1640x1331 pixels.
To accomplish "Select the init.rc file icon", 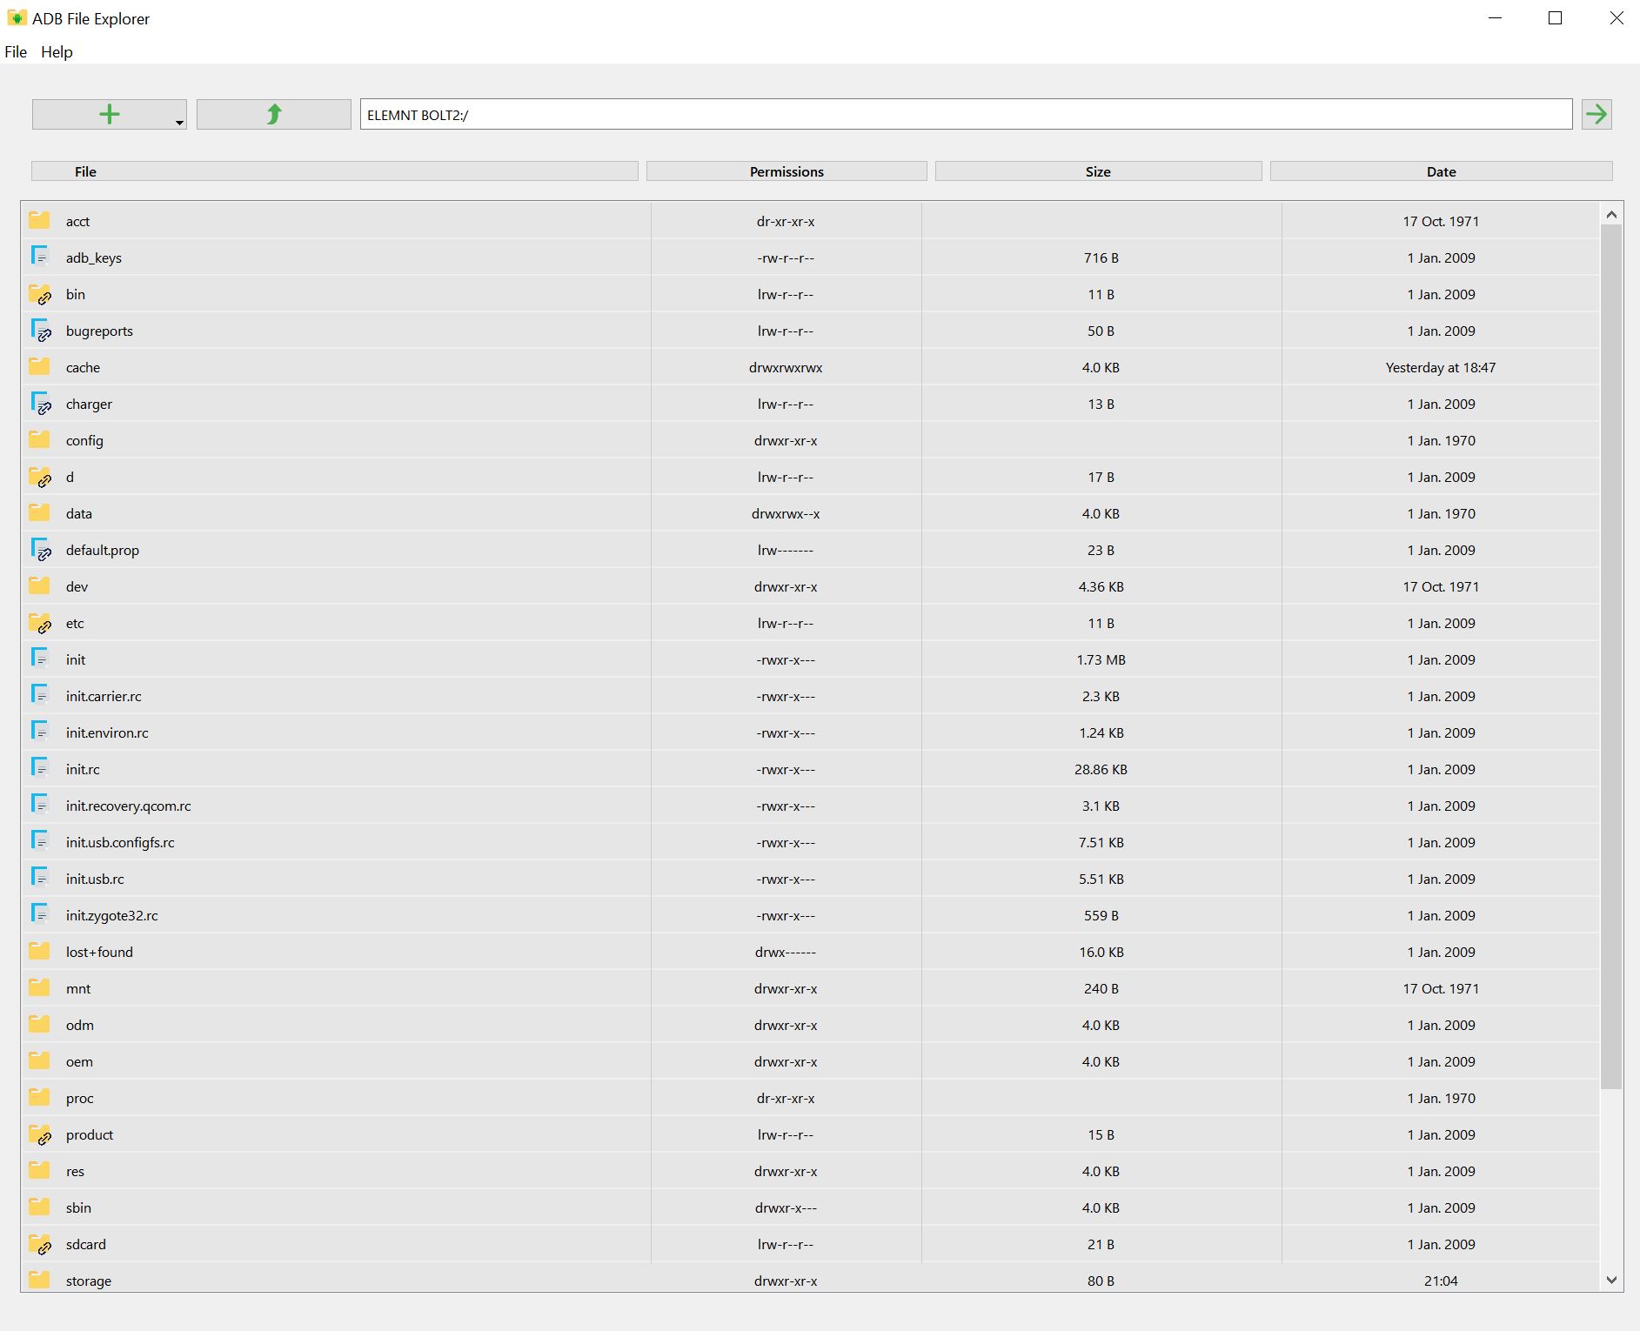I will (39, 768).
